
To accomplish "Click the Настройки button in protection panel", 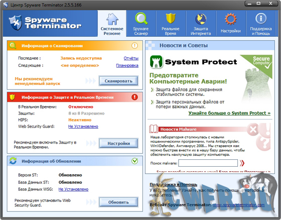I will tap(118, 143).
